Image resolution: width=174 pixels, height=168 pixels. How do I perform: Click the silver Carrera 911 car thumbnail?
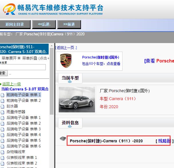77,100
